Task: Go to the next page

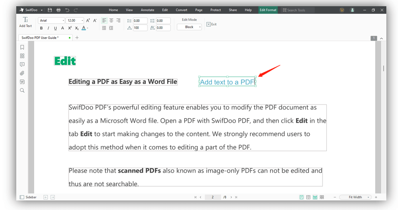Action: click(x=231, y=197)
